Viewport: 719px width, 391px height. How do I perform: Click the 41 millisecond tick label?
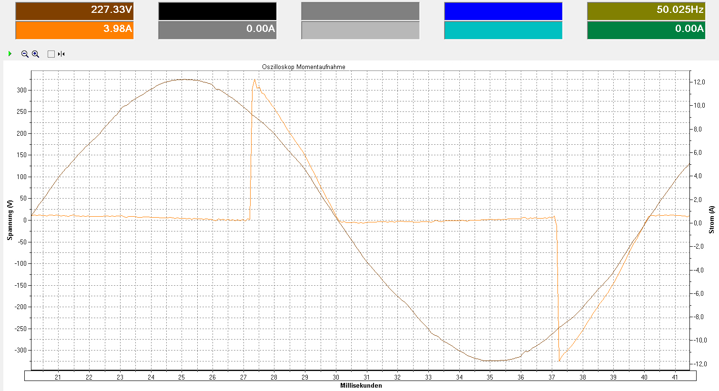pyautogui.click(x=675, y=377)
